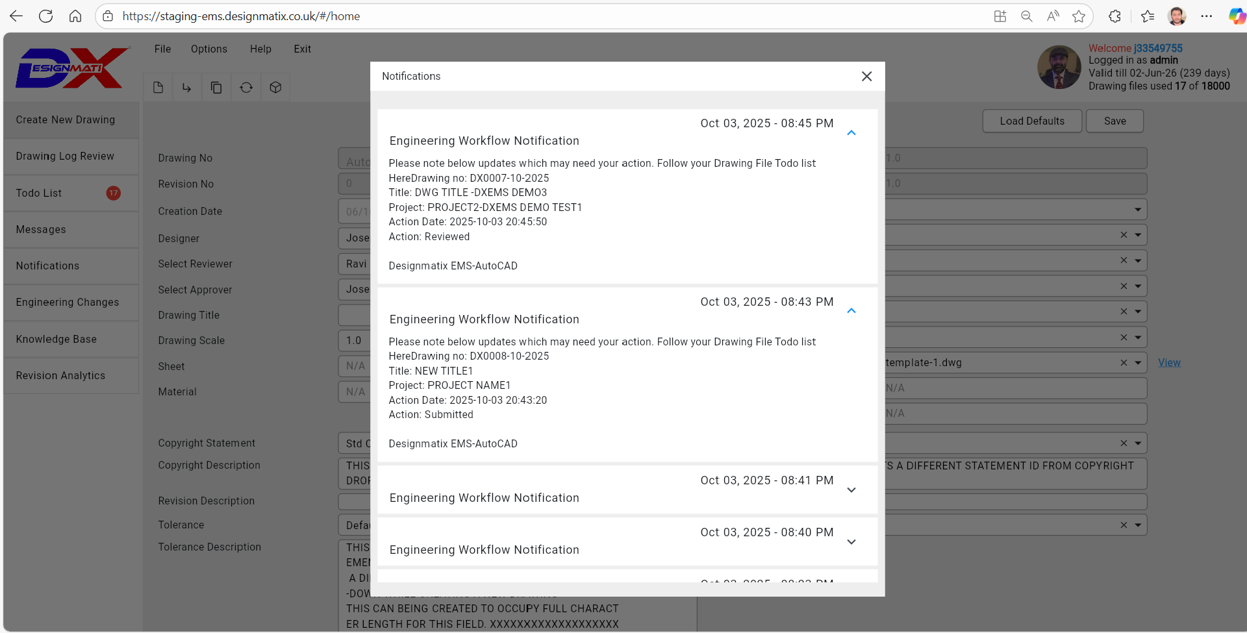Click the new document toolbar icon
This screenshot has height=633, width=1247.
[158, 88]
